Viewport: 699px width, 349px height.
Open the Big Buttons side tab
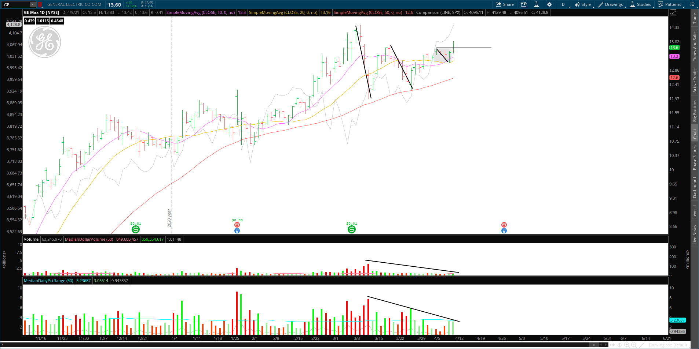click(695, 111)
